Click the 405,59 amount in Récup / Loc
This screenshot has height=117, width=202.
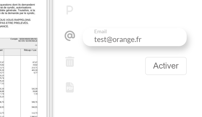(x=34, y=70)
